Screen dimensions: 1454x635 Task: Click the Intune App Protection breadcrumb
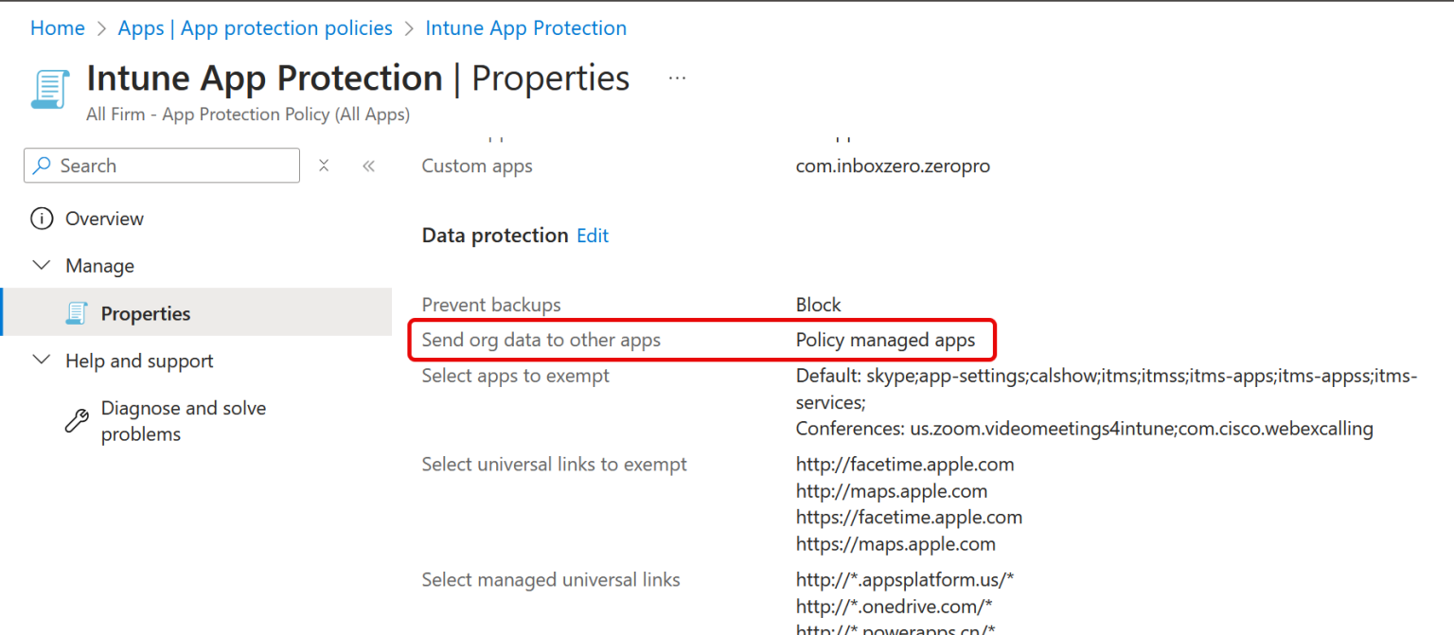(x=525, y=27)
